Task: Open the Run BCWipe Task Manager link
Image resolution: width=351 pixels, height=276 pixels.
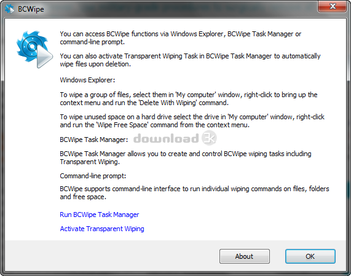Action: (x=100, y=215)
